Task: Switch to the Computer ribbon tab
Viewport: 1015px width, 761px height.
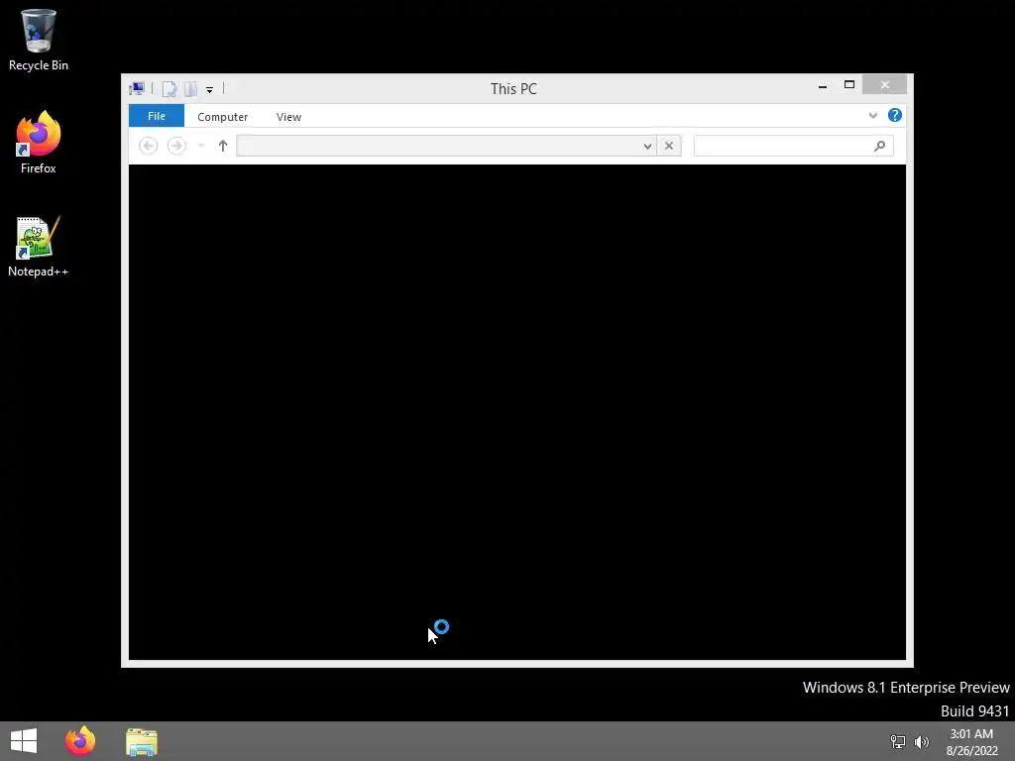Action: pos(223,117)
